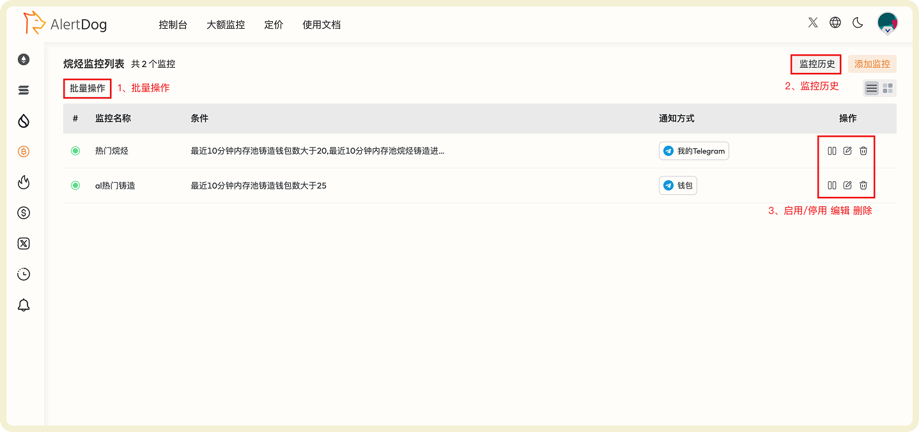Switch to grid view layout
Image resolution: width=919 pixels, height=432 pixels.
(887, 88)
